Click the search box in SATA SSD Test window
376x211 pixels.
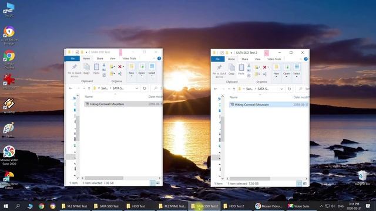tap(157, 89)
